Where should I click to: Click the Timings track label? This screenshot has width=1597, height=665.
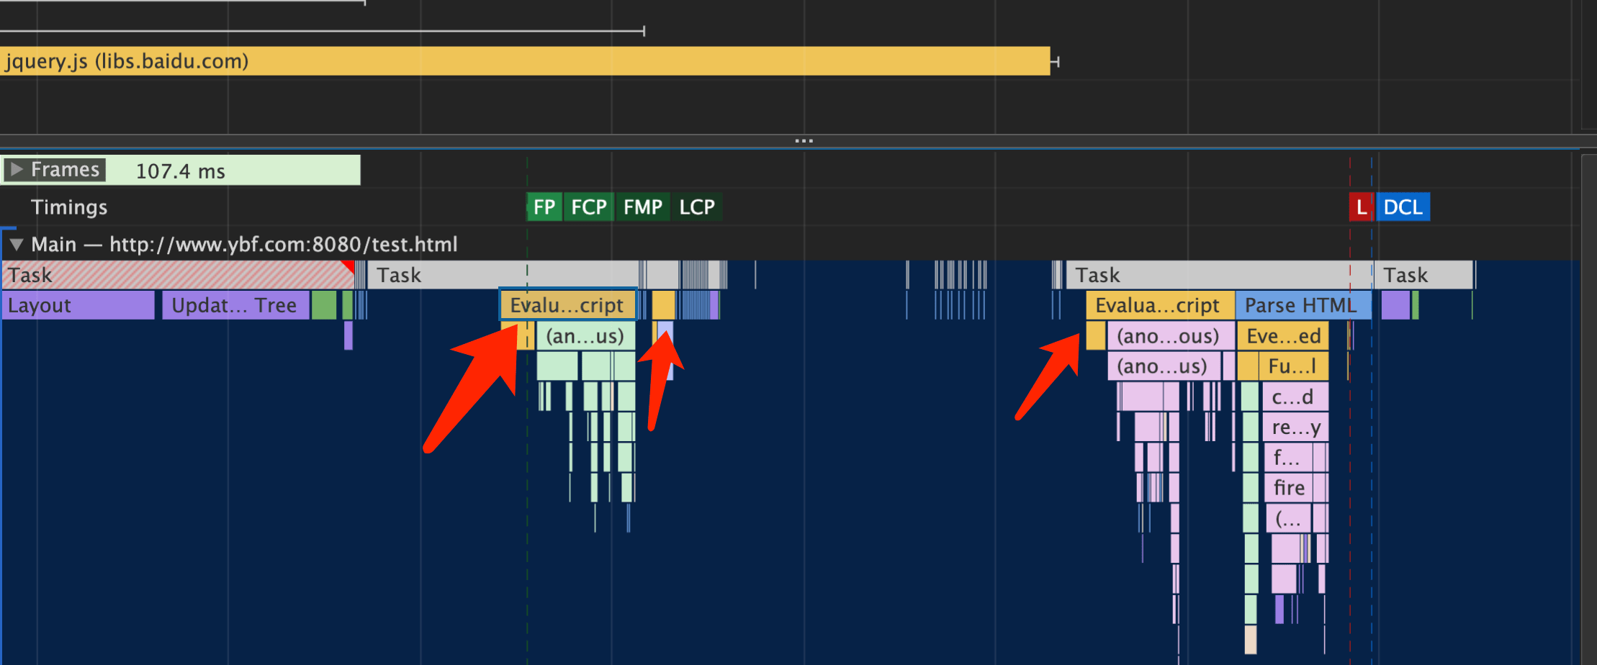69,207
